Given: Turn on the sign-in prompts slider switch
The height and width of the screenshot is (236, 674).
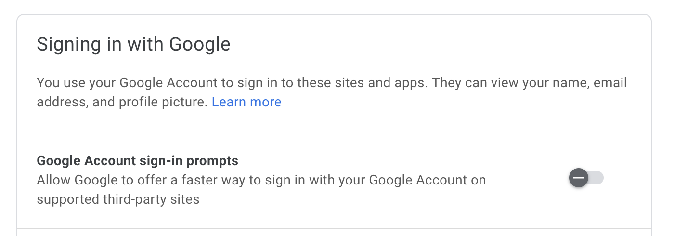Looking at the screenshot, I should (x=586, y=178).
